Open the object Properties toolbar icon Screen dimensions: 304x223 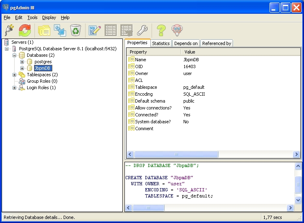44,30
